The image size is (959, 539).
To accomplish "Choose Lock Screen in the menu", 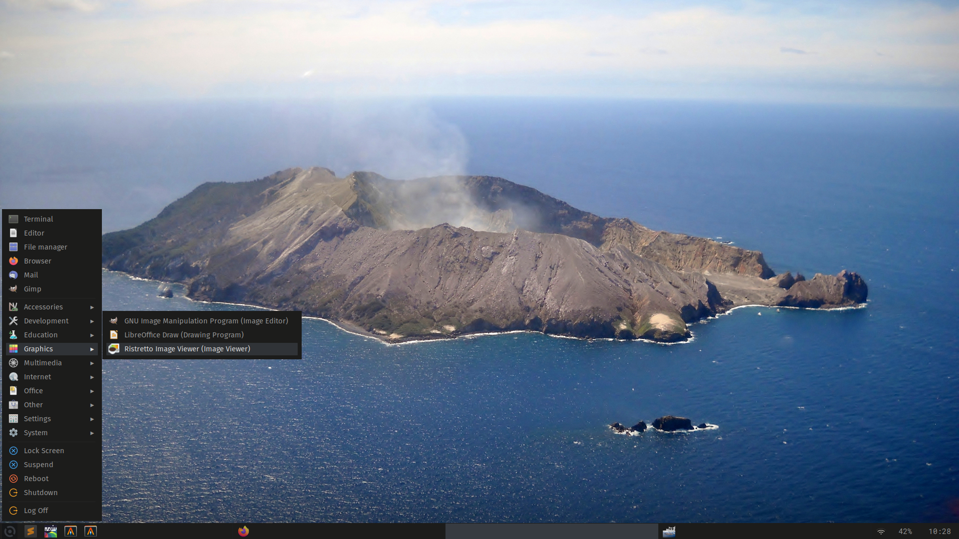I will (x=52, y=451).
